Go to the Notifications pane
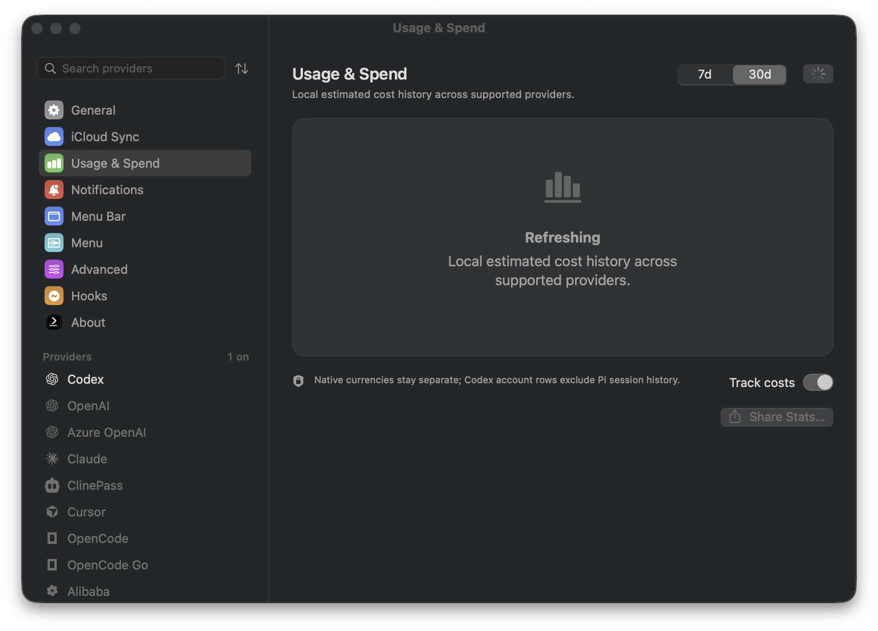 click(x=145, y=190)
